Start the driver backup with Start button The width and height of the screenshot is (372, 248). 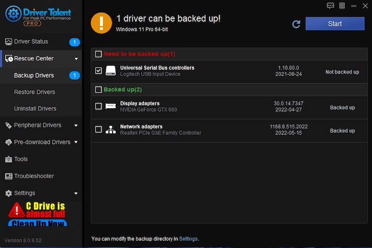(335, 24)
